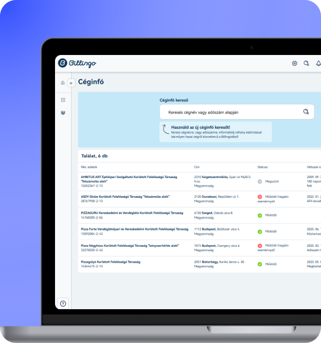Image resolution: width=321 pixels, height=343 pixels.
Task: Open the PIZZAGURU Kereskedelmi és Vendéglátó entry
Action: [x=132, y=213]
